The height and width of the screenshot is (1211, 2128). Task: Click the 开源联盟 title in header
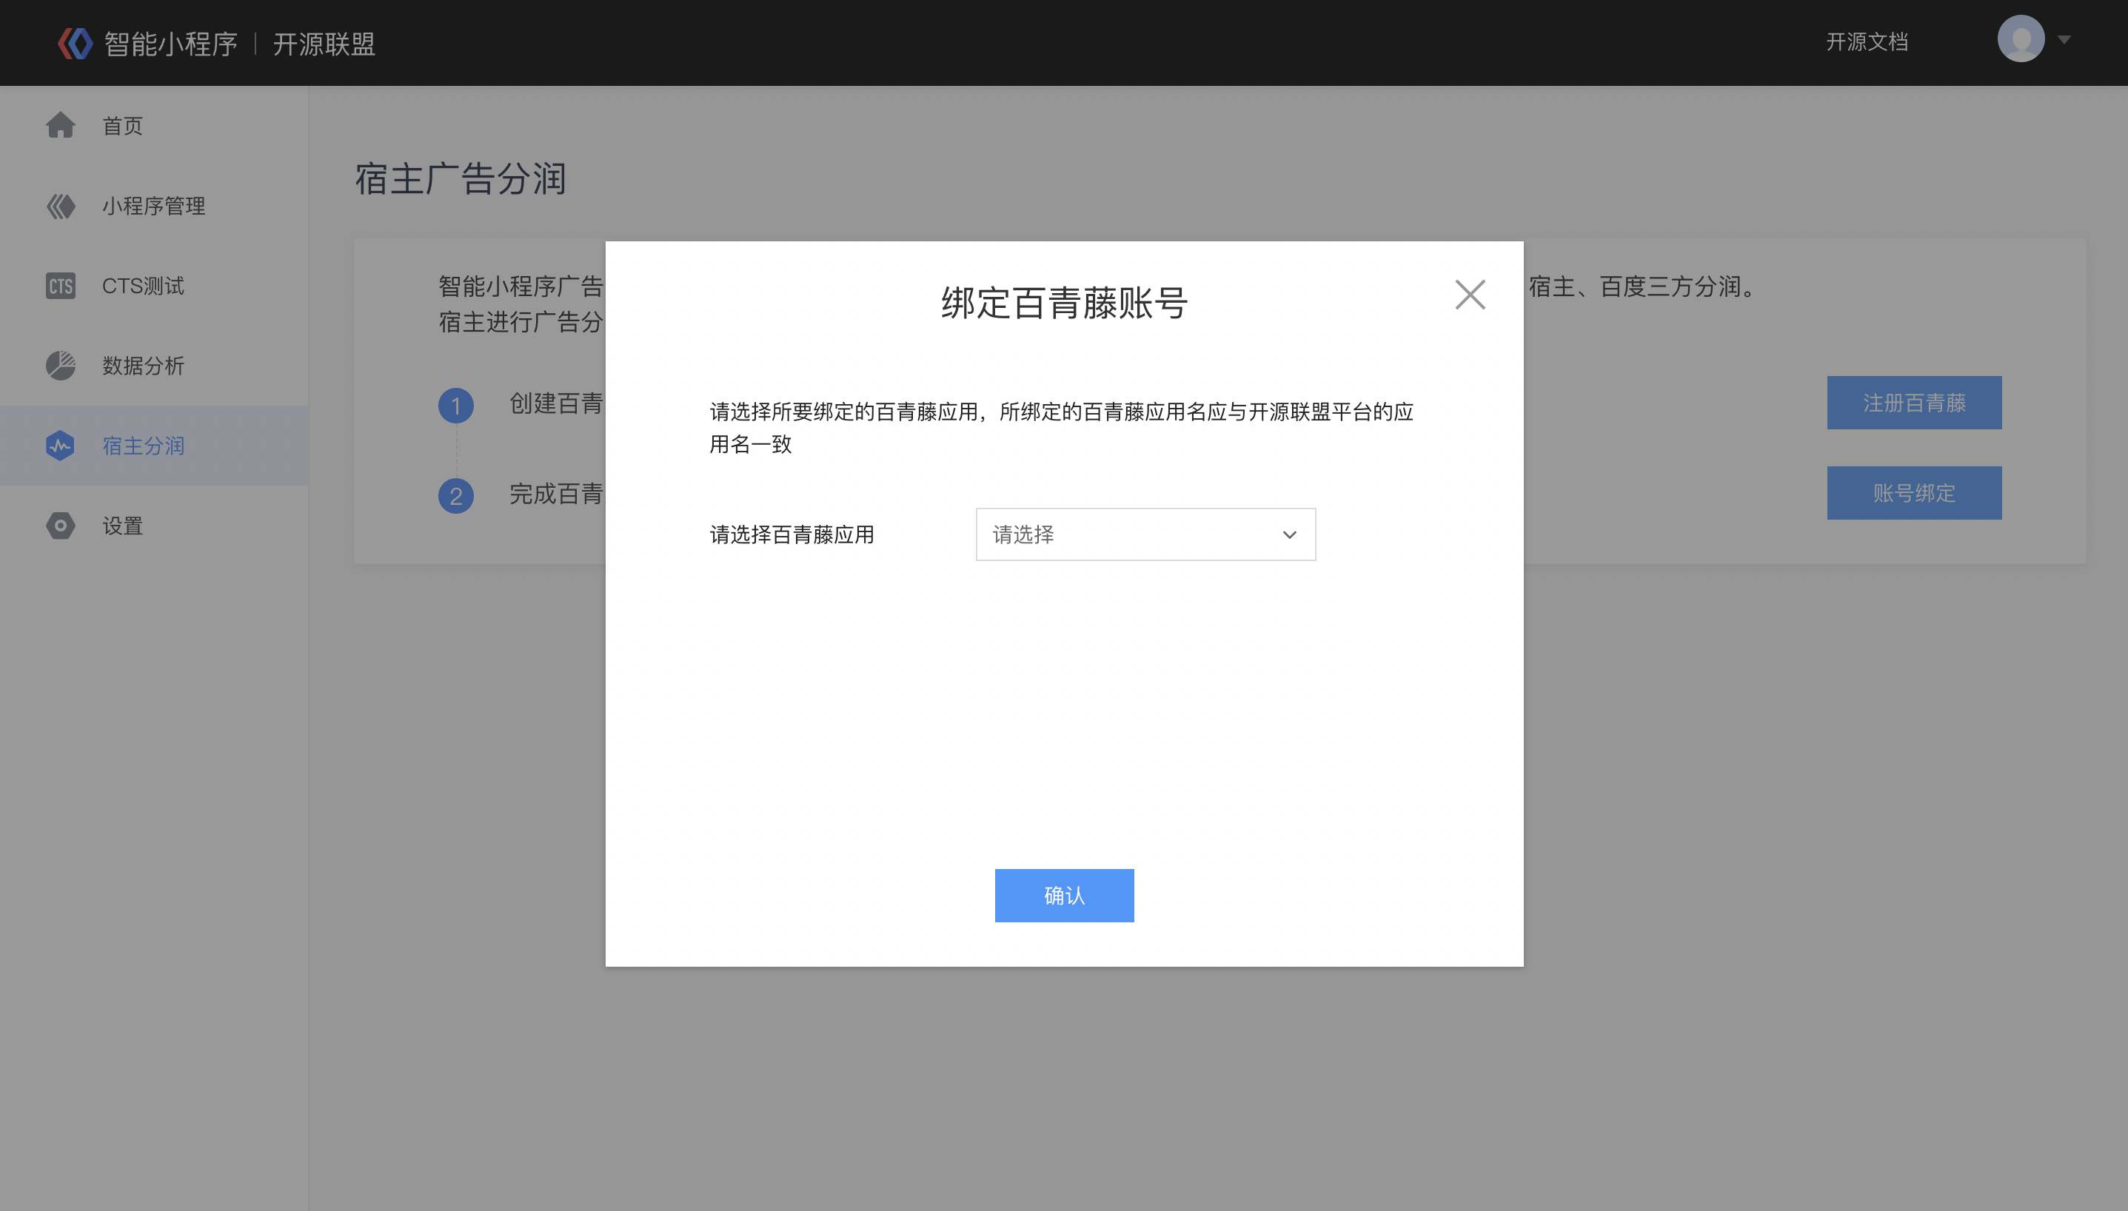(x=324, y=44)
